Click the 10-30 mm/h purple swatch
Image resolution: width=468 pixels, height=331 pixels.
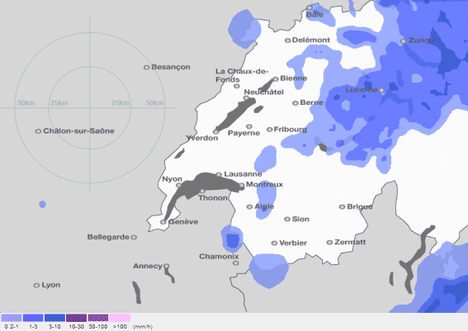pos(77,318)
